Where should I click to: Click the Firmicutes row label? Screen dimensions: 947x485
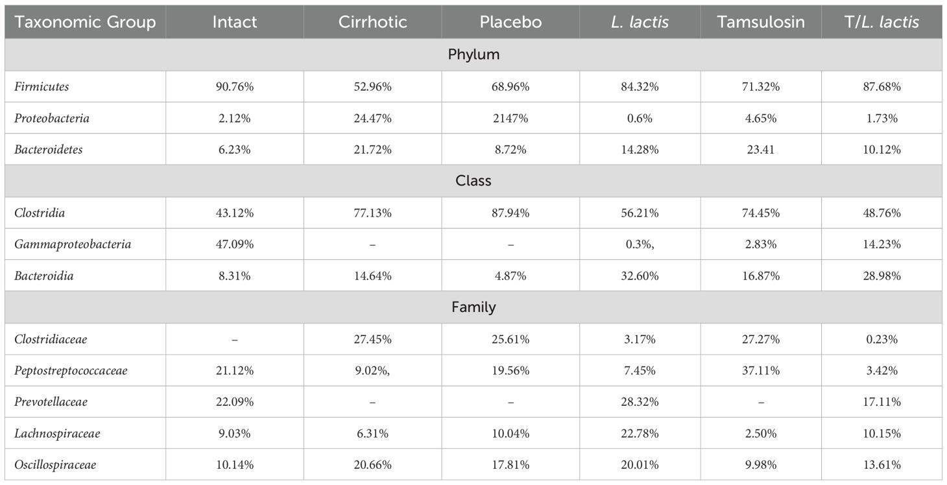point(41,86)
